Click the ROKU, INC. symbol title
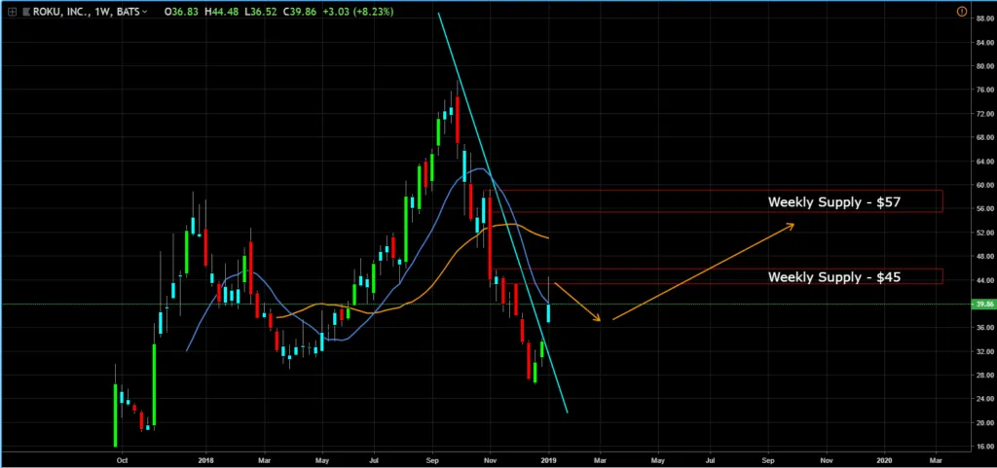Image resolution: width=997 pixels, height=468 pixels. coord(61,12)
